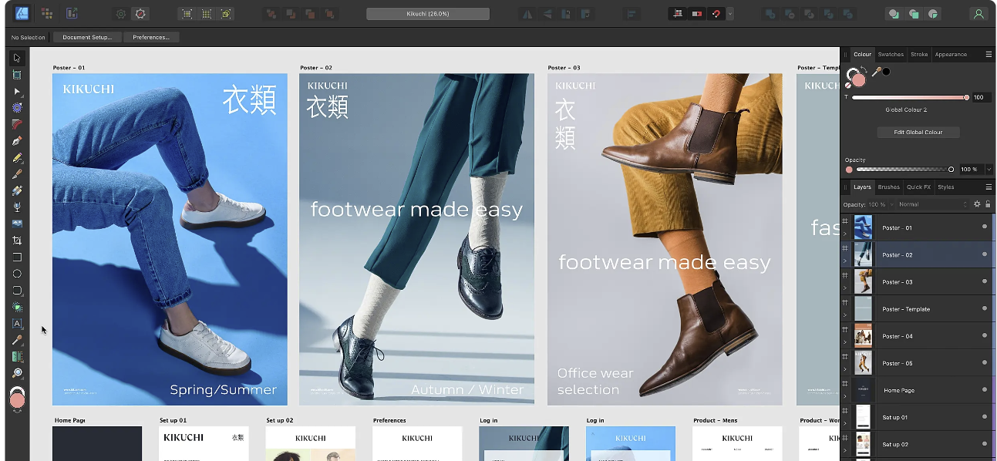The height and width of the screenshot is (461, 997).
Task: Open the account profile icon
Action: (x=978, y=14)
